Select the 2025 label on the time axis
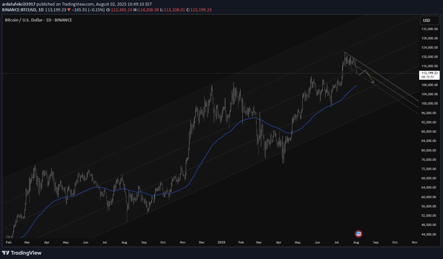443x259 pixels. click(x=221, y=242)
